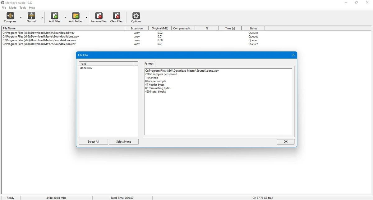This screenshot has width=373, height=200.
Task: Close the File Info dialog
Action: (x=293, y=55)
